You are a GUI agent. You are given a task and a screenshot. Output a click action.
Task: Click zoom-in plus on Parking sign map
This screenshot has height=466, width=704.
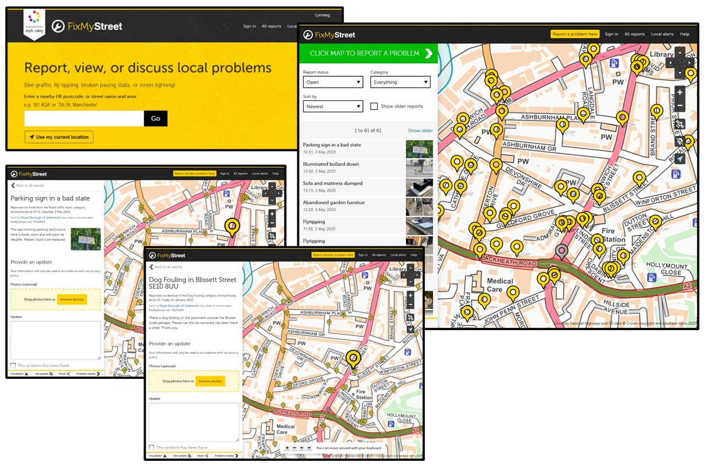[x=272, y=214]
